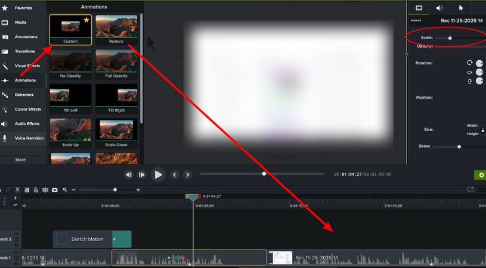Select the Scale Down animation
The image size is (486, 268).
tap(116, 133)
